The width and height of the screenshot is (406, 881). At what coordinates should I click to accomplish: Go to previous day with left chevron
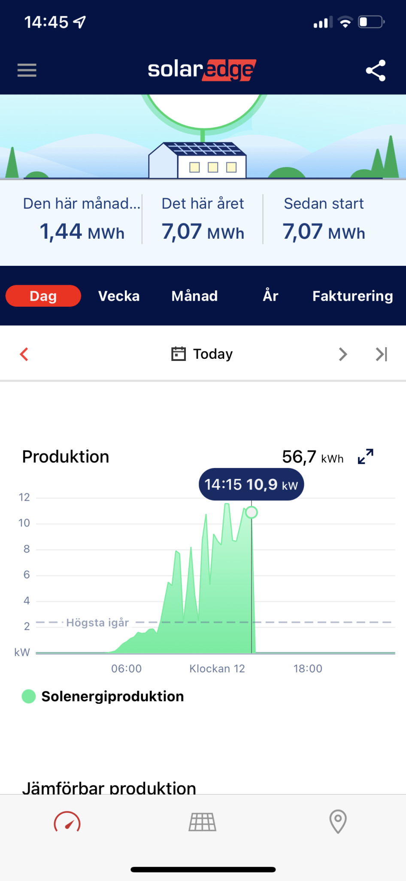(x=24, y=354)
